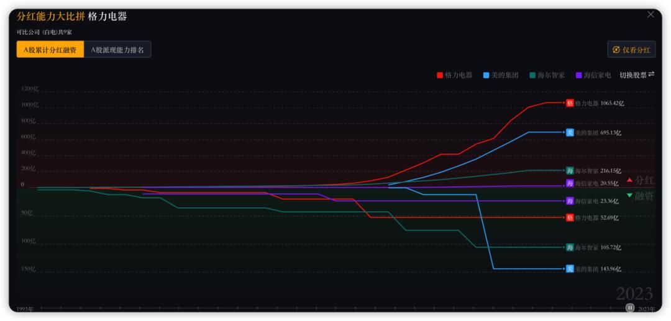Click green 海 badge at 216.15亿
The image size is (671, 321).
(x=570, y=171)
